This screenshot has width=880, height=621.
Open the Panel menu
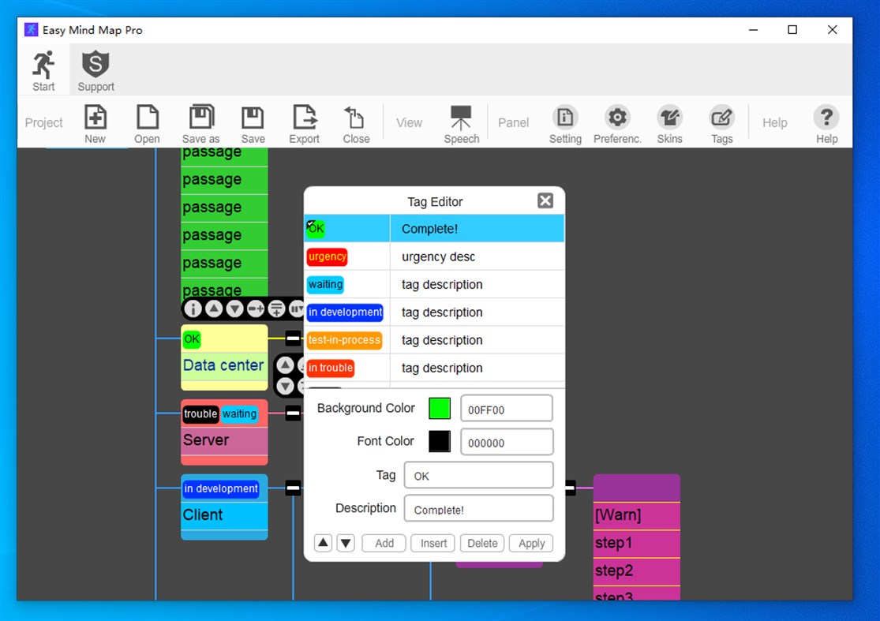coord(513,122)
